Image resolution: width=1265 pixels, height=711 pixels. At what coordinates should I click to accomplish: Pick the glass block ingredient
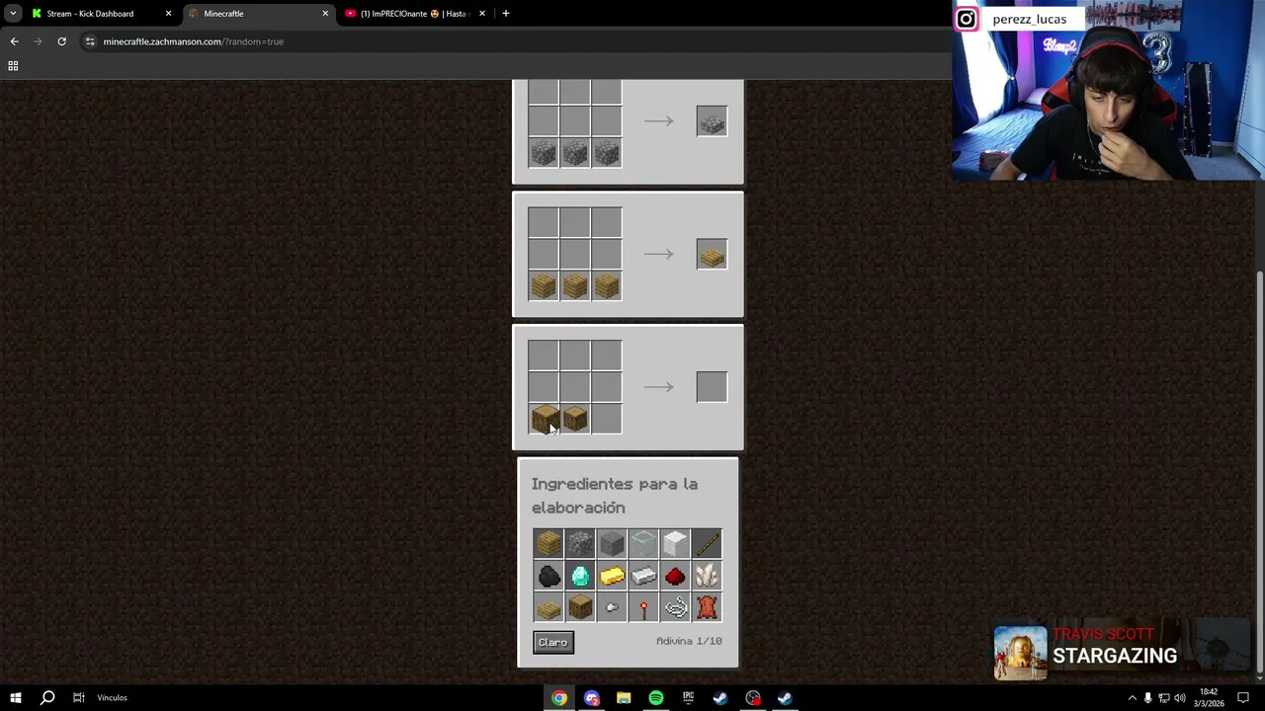(x=643, y=543)
